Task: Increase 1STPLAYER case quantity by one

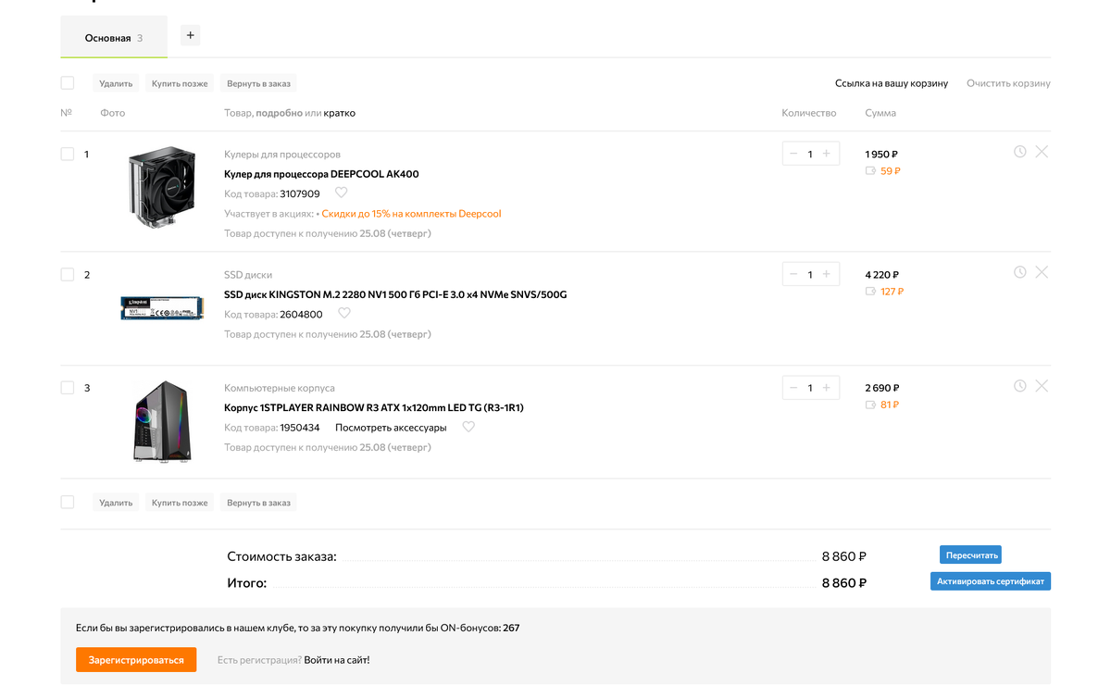Action: pyautogui.click(x=827, y=388)
